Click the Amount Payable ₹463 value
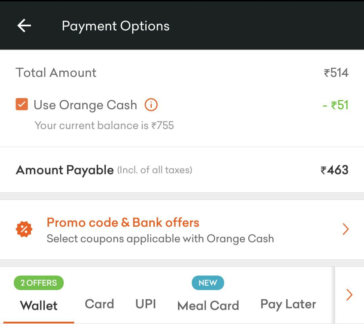The image size is (364, 324). coord(335,170)
